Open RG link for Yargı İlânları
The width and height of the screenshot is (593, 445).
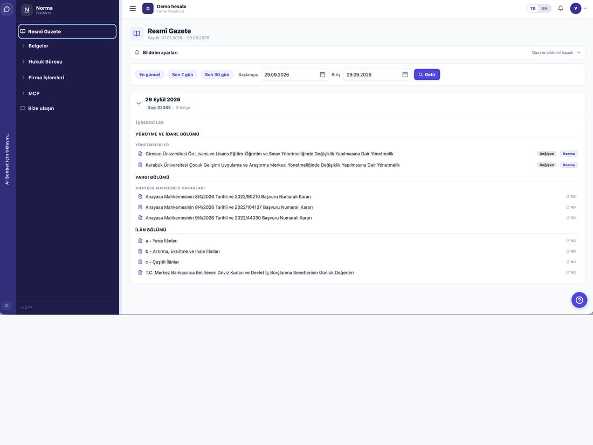[x=571, y=241]
